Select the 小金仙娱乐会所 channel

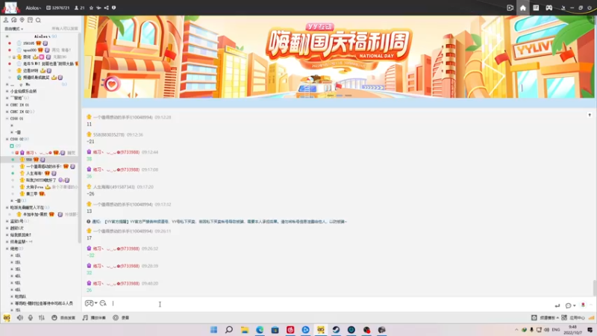point(24,91)
